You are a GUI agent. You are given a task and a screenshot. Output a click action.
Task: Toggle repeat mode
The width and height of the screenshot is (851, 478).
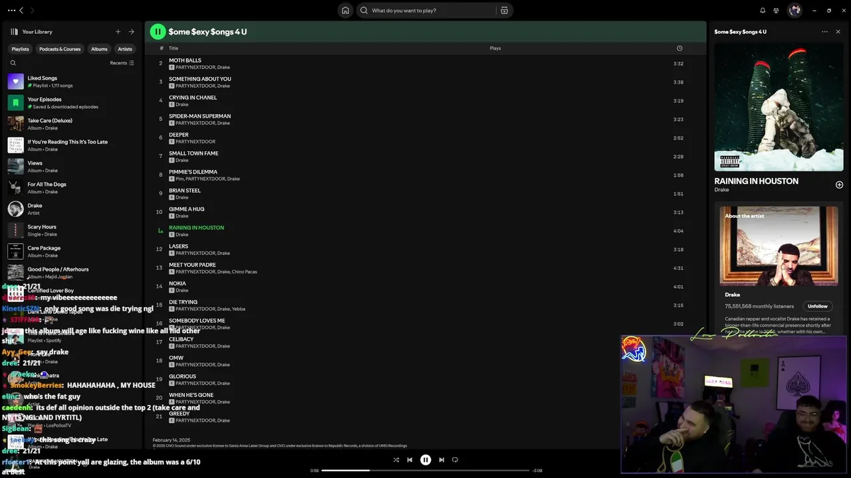pos(455,459)
